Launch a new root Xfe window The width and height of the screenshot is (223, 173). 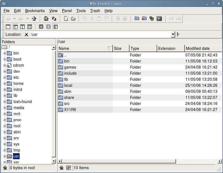144,18
